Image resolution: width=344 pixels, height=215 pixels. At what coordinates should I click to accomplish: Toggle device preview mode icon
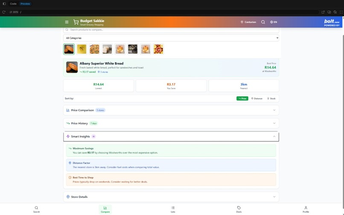tap(329, 12)
